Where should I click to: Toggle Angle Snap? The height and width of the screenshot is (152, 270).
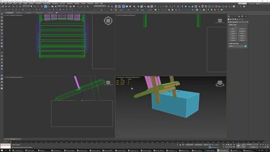pos(81,6)
